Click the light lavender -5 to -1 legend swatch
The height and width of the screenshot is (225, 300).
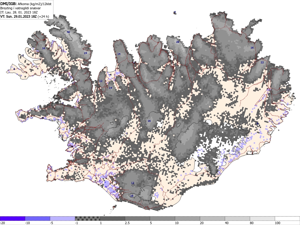(x=63, y=218)
